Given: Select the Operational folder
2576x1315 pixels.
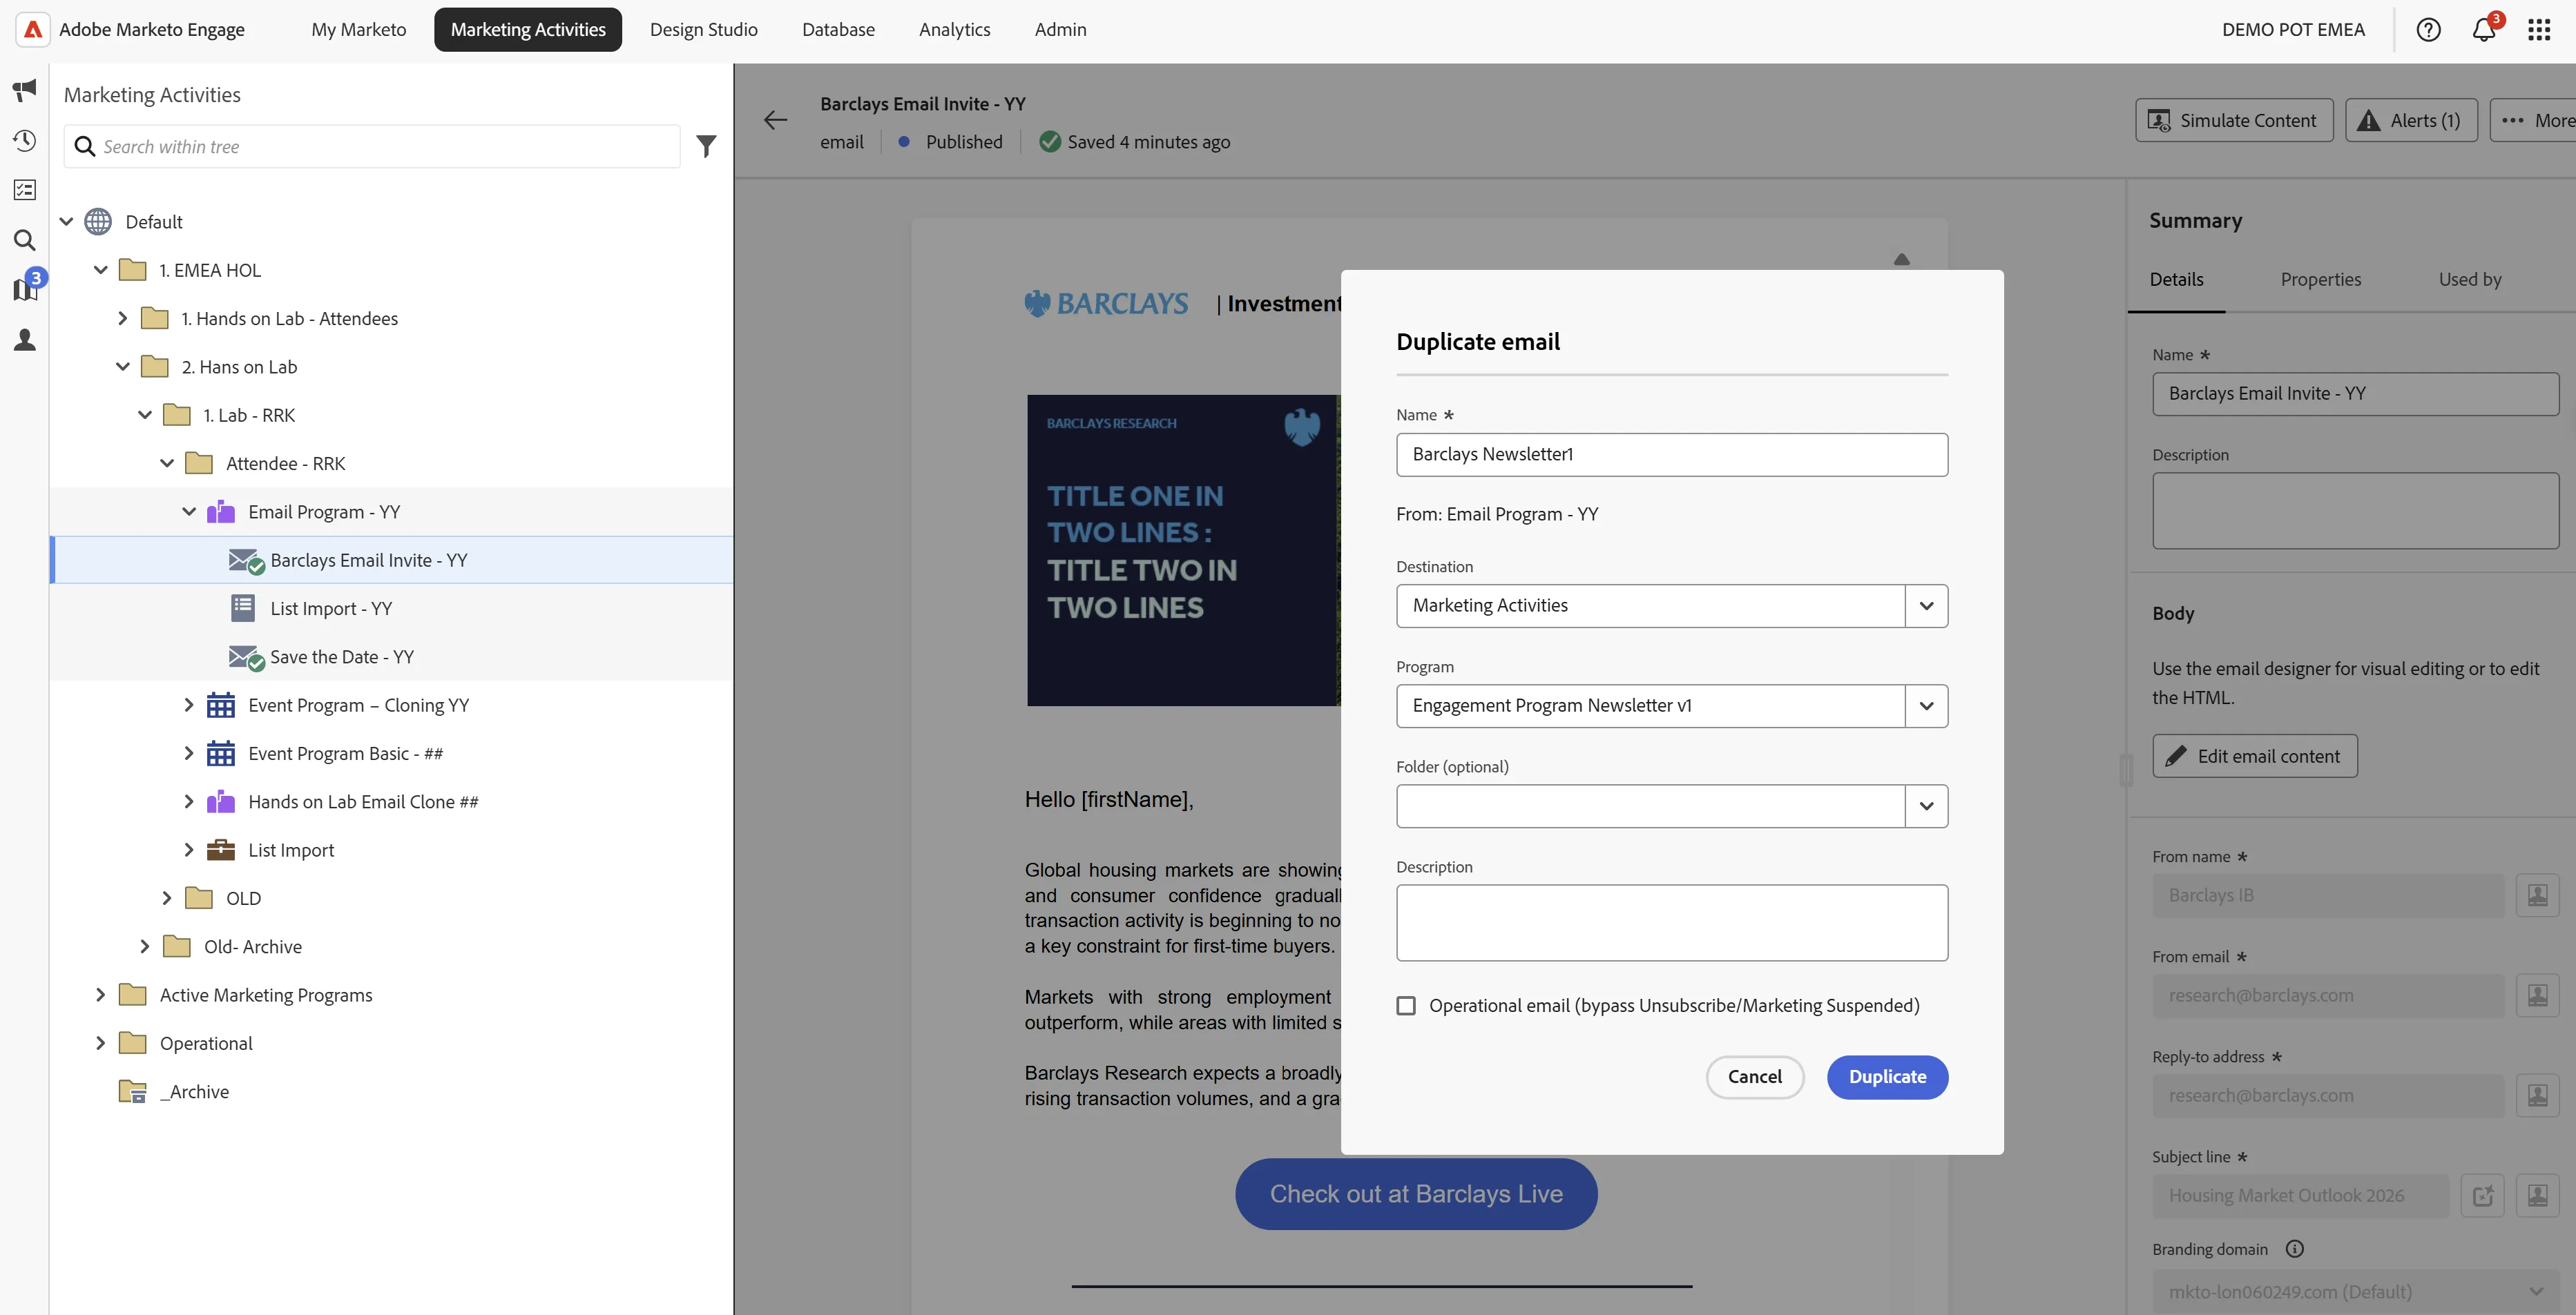Looking at the screenshot, I should pyautogui.click(x=205, y=1043).
